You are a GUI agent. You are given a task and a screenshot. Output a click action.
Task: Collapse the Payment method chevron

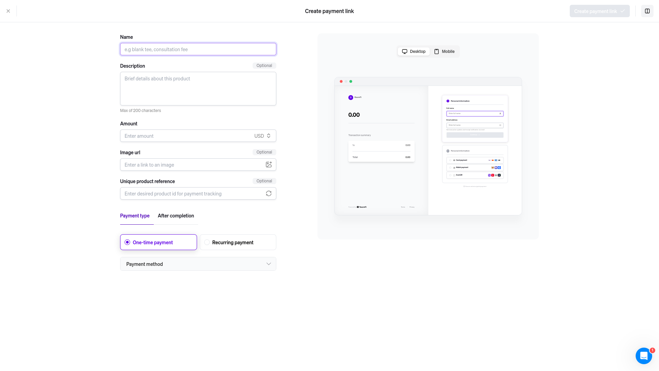[269, 264]
